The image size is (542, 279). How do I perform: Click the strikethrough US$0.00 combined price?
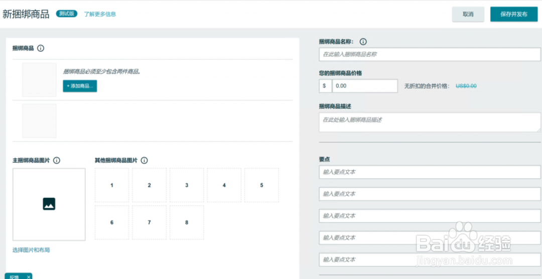pyautogui.click(x=466, y=86)
